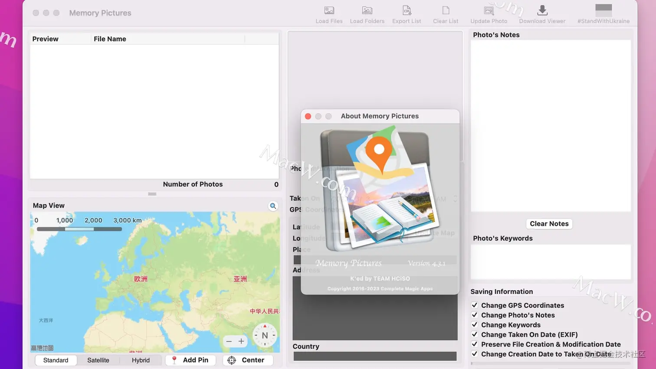Toggle Change Keywords checkbox

475,325
